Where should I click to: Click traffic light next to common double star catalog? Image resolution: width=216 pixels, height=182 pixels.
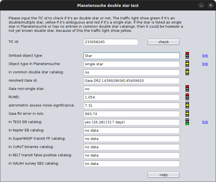click(x=187, y=72)
